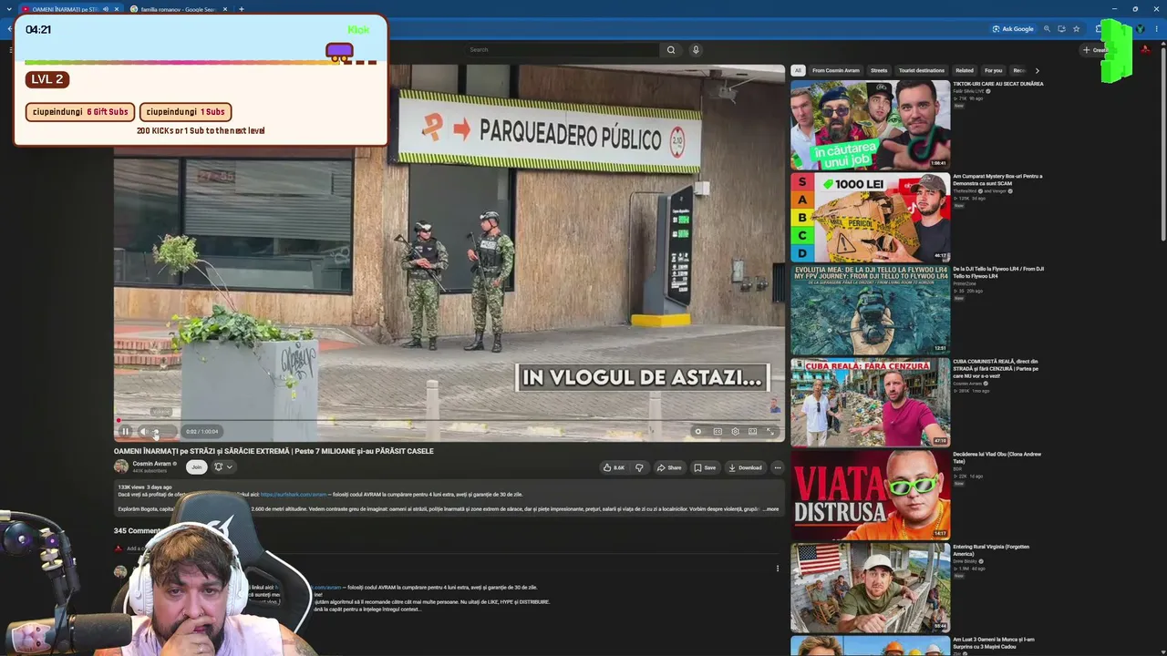Start voice search with the microphone

tap(696, 50)
